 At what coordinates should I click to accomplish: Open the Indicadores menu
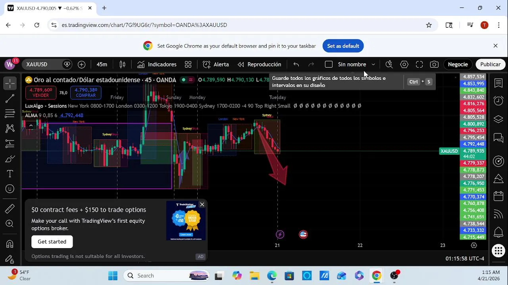coord(157,65)
